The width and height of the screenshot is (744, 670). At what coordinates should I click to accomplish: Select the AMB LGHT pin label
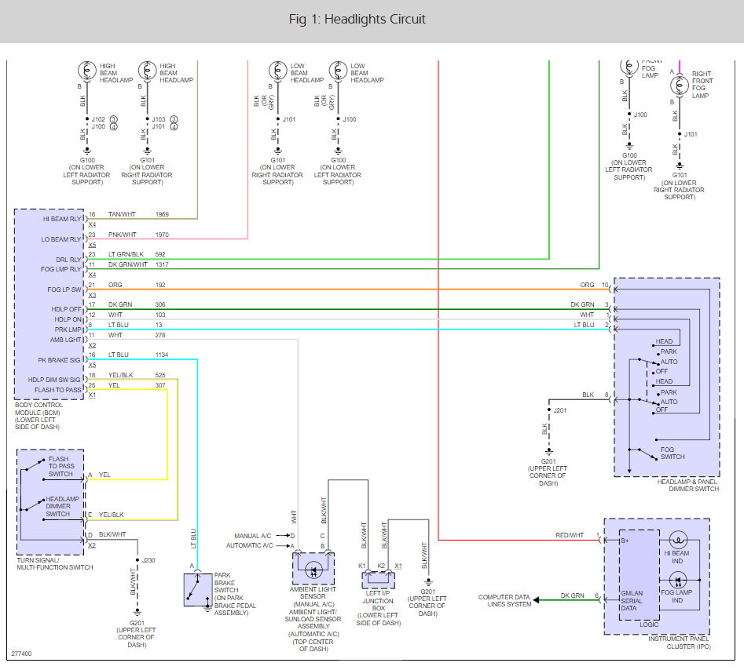(x=66, y=340)
